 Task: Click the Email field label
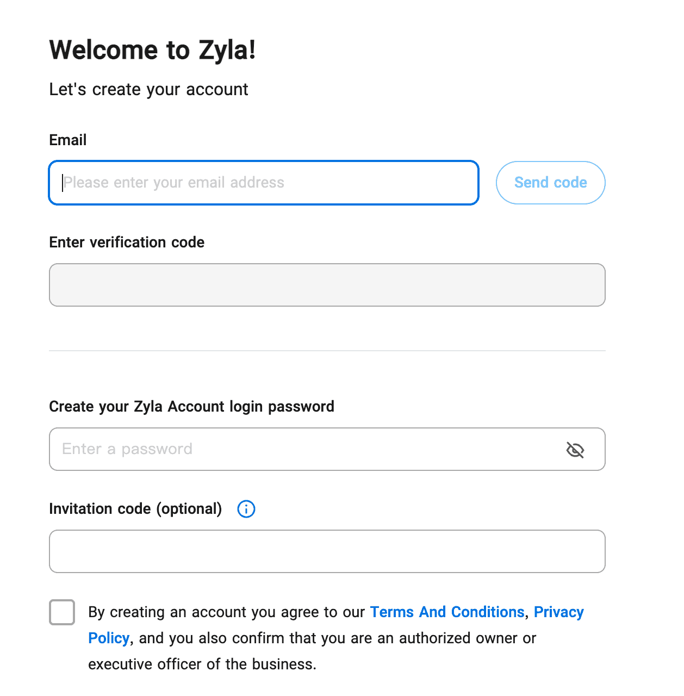[x=68, y=140]
